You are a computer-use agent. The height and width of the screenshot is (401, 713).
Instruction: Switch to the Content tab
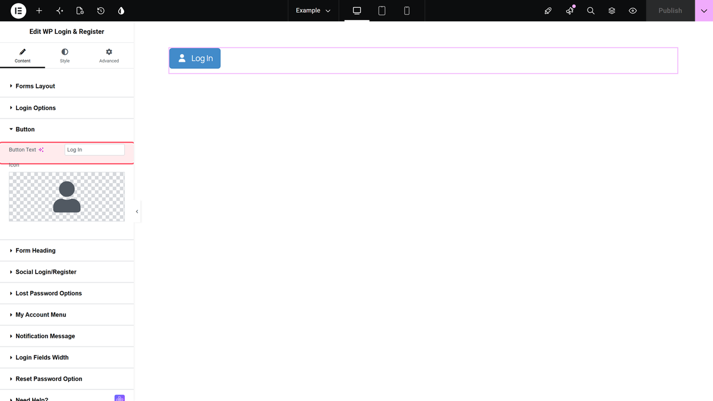click(x=23, y=56)
